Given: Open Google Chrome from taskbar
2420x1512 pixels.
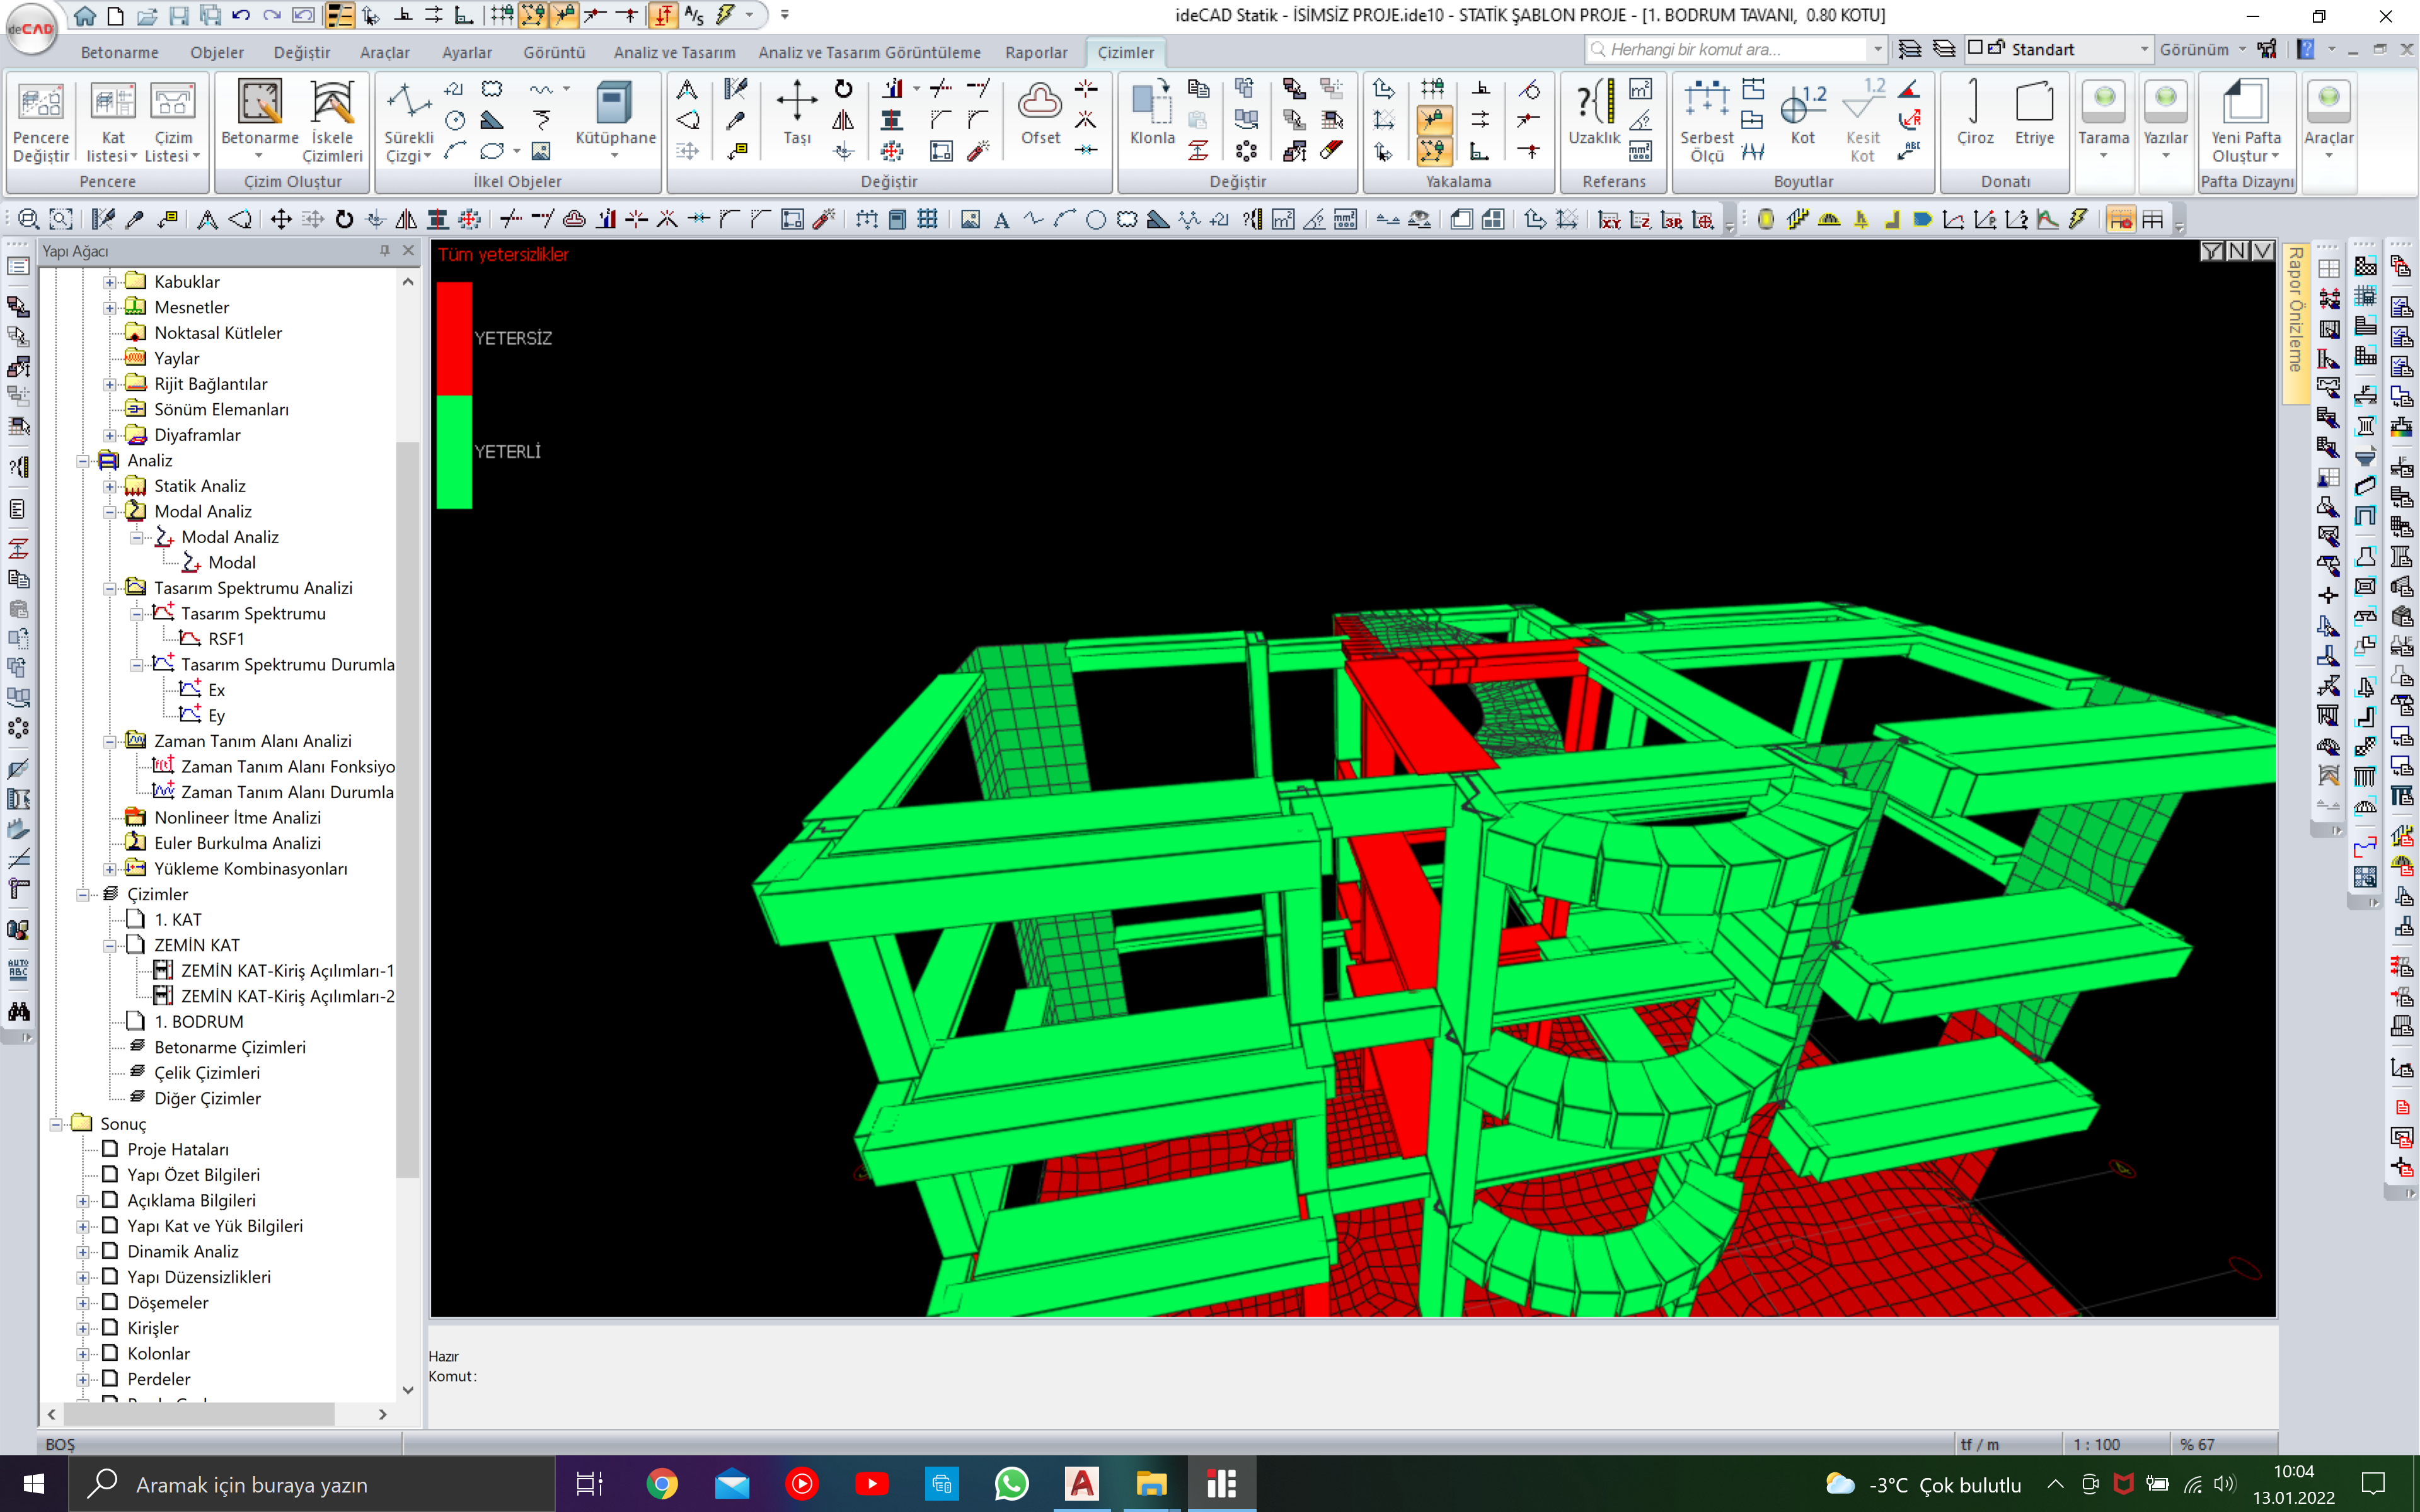Looking at the screenshot, I should [x=661, y=1484].
